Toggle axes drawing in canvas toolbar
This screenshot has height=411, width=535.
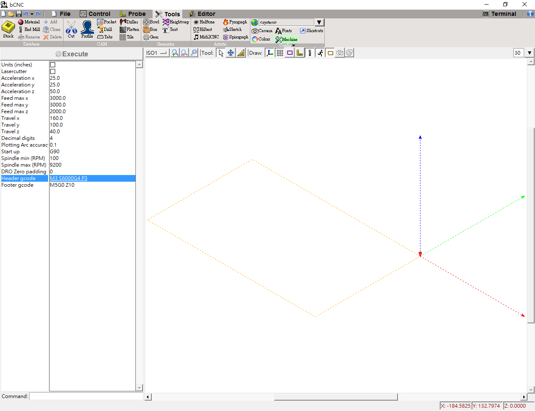pos(270,53)
